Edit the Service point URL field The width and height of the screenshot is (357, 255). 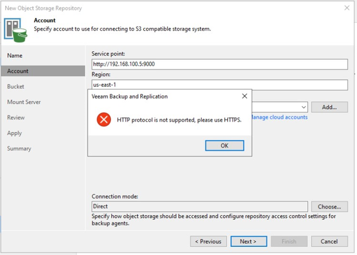(220, 64)
